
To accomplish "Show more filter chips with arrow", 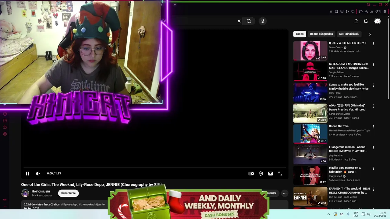I will (370, 34).
